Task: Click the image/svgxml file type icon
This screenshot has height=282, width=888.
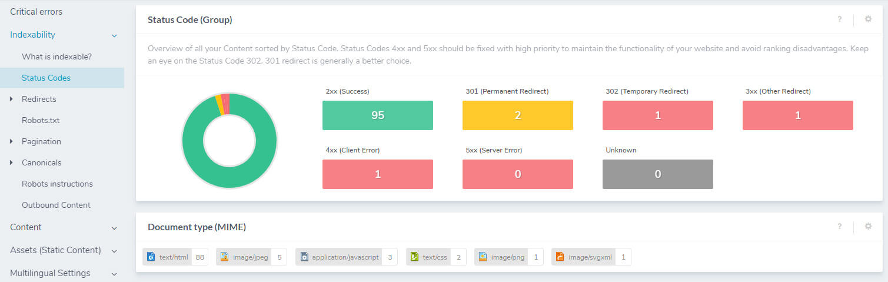Action: pos(560,257)
